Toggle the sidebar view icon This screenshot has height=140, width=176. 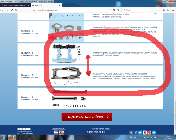click(x=168, y=10)
